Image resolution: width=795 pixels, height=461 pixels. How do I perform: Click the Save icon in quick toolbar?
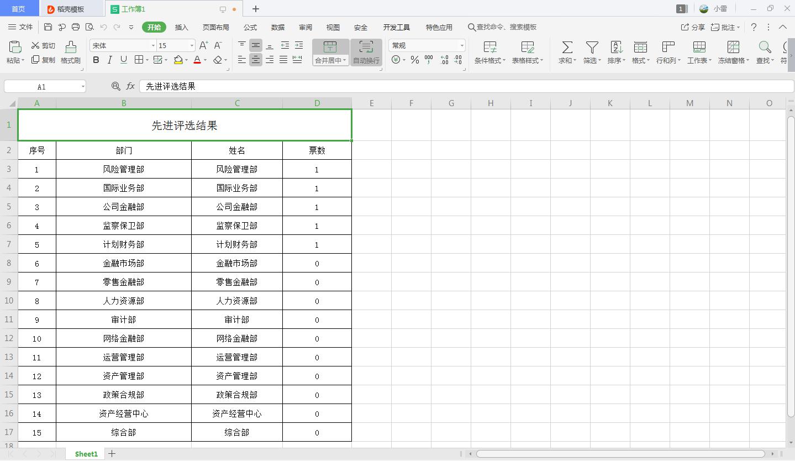48,27
